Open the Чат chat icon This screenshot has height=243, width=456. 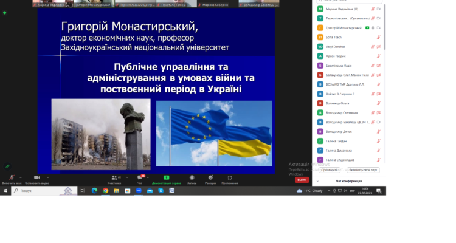pyautogui.click(x=140, y=177)
